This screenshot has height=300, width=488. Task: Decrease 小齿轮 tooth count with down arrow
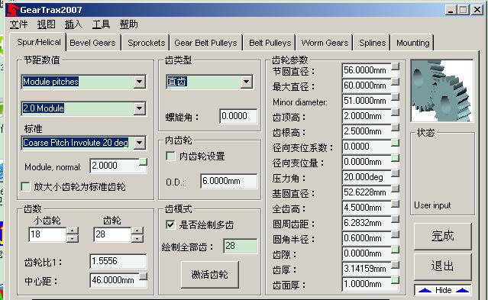point(73,238)
